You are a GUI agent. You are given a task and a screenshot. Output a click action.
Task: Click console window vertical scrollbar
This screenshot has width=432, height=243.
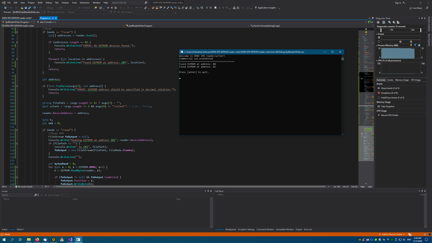343,95
